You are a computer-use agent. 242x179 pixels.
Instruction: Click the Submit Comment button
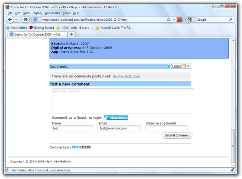tap(177, 136)
